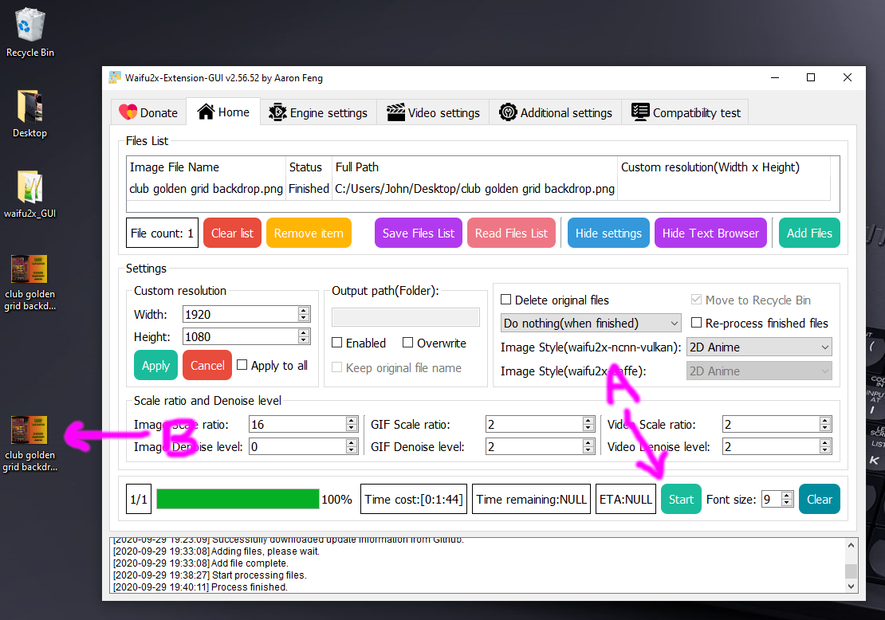
Task: Click the Custom resolution column header
Action: 724,167
